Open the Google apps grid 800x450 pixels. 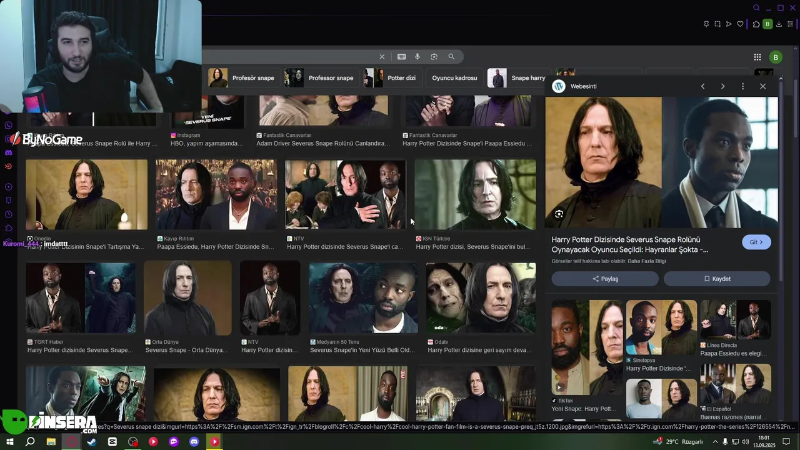757,57
